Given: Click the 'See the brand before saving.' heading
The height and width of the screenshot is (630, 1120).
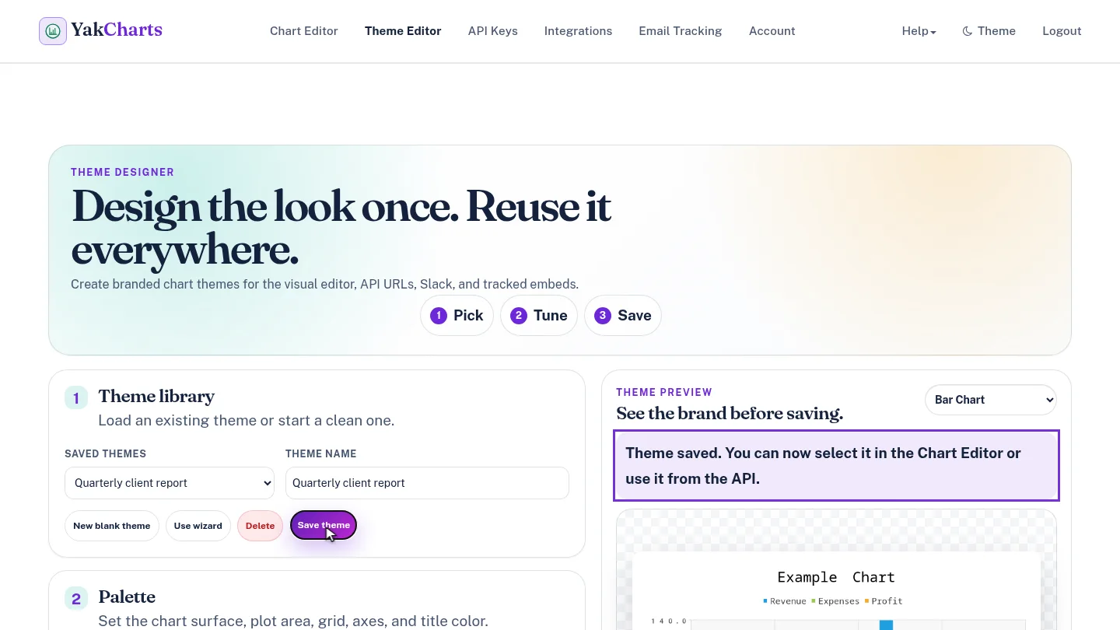Looking at the screenshot, I should pos(730,414).
